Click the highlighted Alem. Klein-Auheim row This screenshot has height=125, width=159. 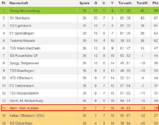tap(80, 108)
